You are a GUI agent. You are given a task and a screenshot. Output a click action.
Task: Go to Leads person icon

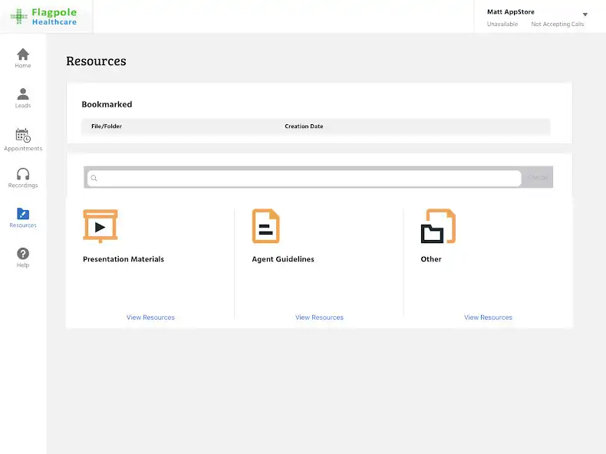click(x=23, y=94)
